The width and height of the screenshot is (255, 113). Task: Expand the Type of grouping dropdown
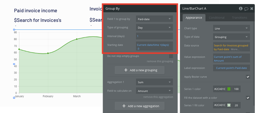tap(154, 27)
